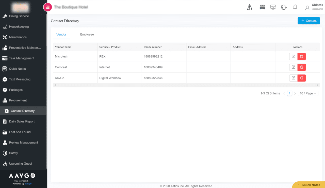
Task: Open the system health monitor icon
Action: pos(273,7)
